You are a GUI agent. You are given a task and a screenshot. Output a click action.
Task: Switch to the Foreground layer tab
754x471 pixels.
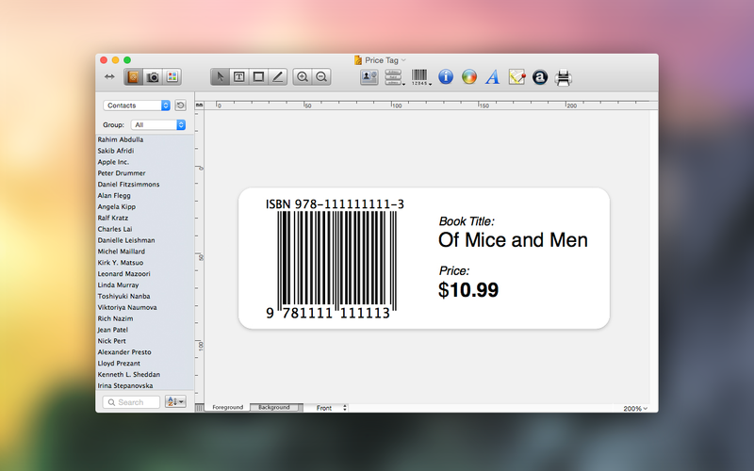pyautogui.click(x=227, y=407)
